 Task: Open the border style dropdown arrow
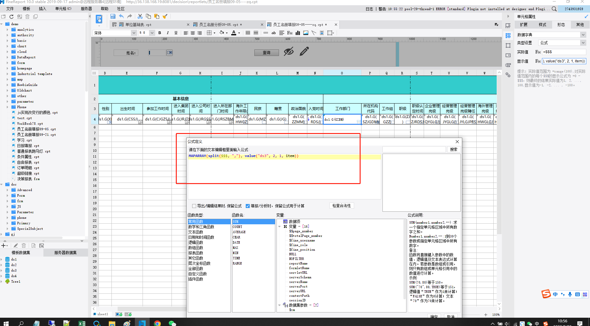coord(214,33)
